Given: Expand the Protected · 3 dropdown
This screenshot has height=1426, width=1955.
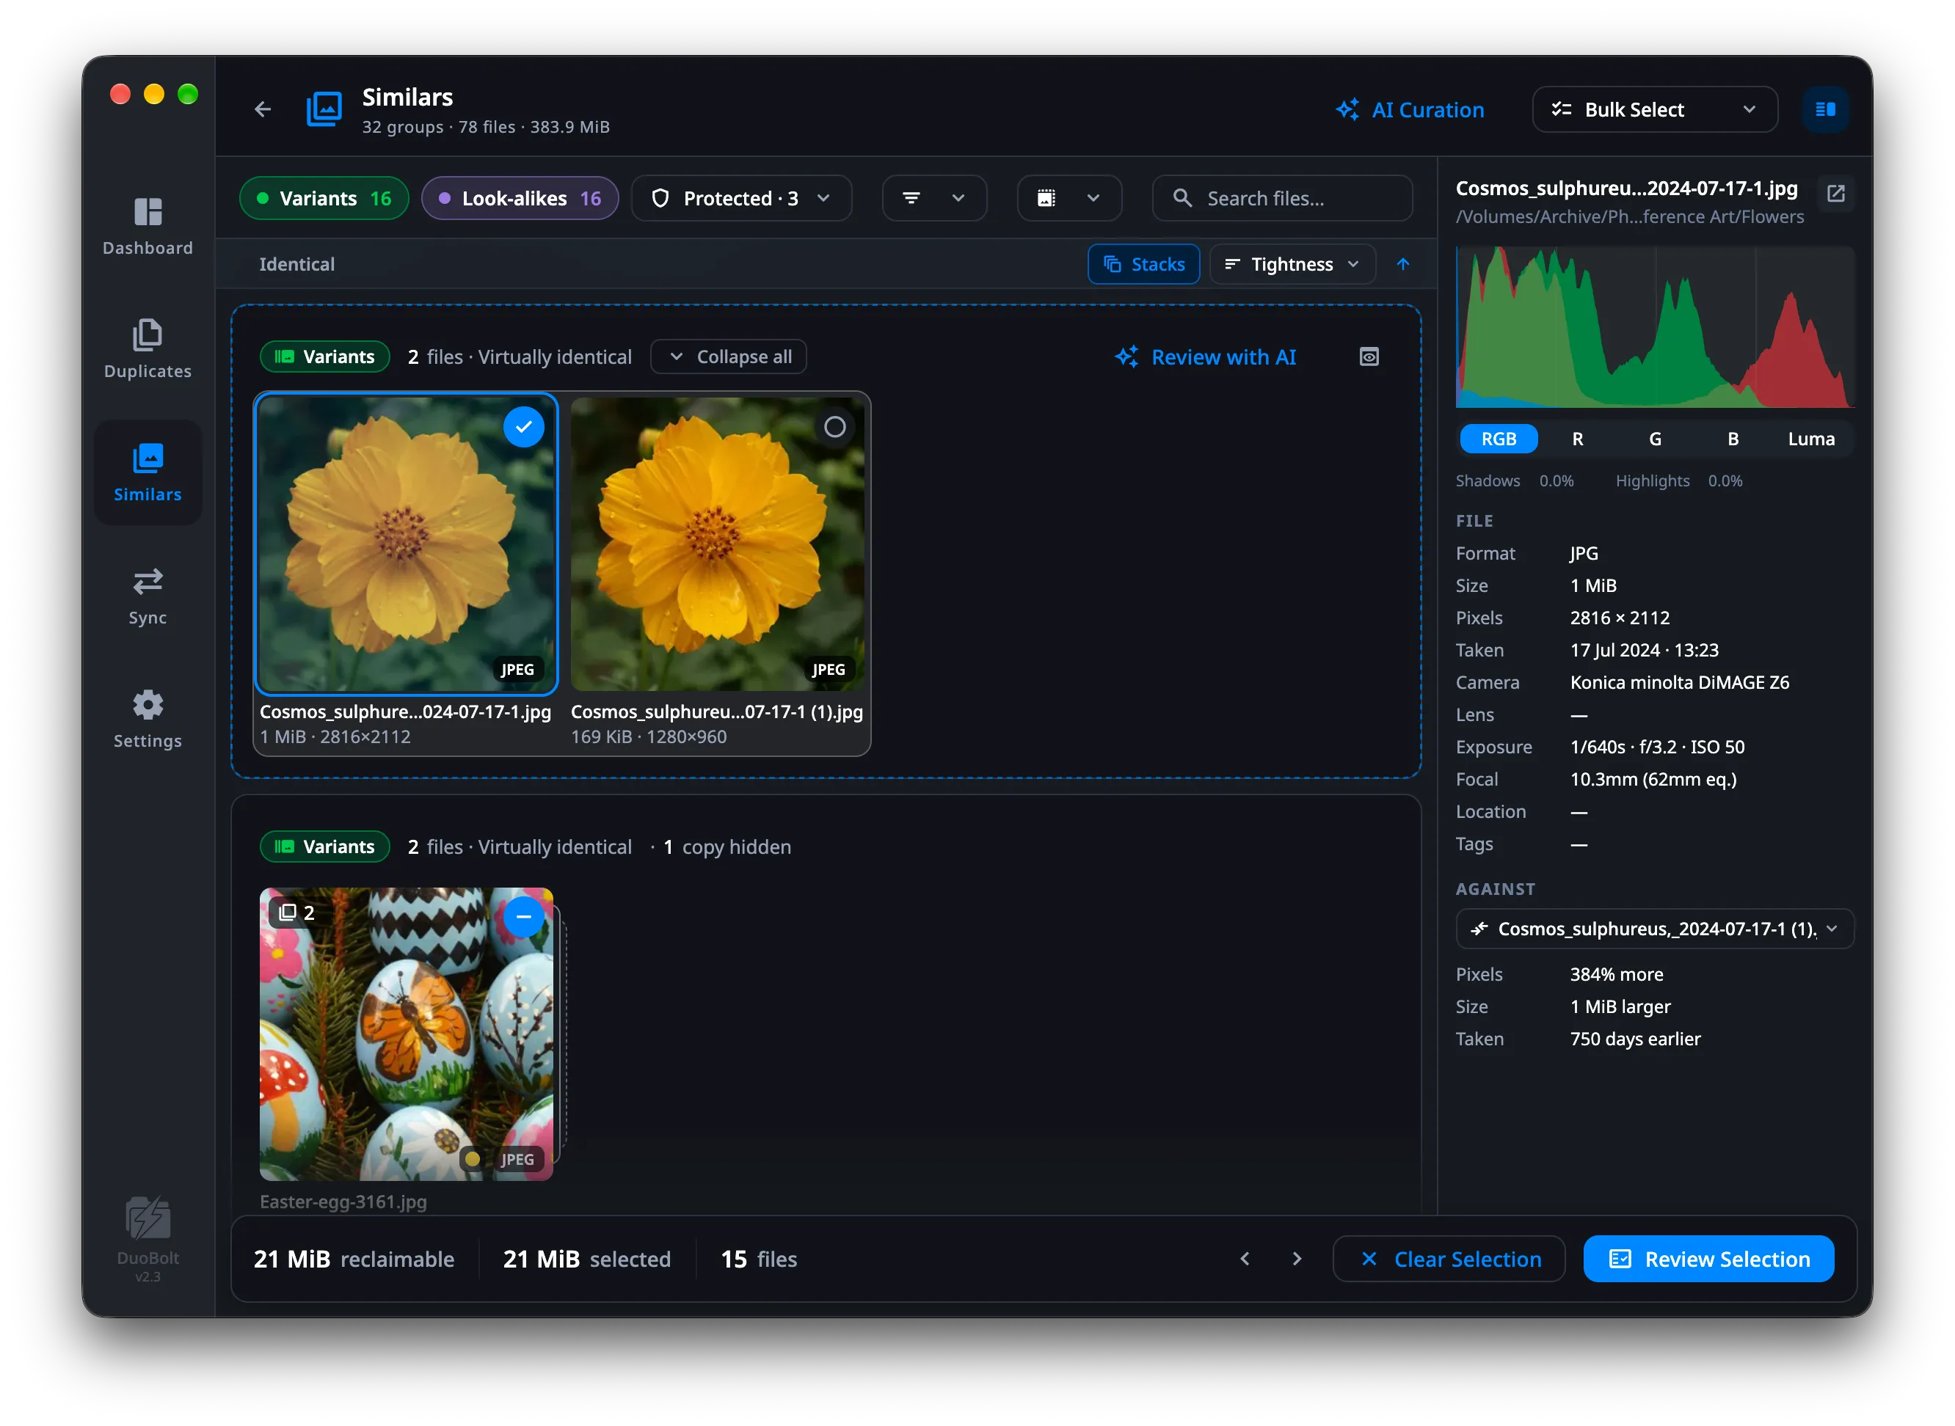Looking at the screenshot, I should pyautogui.click(x=741, y=199).
